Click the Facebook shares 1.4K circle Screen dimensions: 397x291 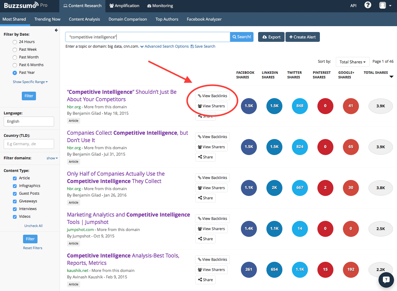point(249,229)
